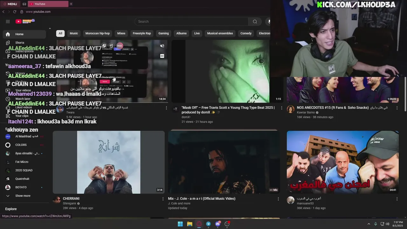The height and width of the screenshot is (229, 407).
Task: Open options for the Mask Off video
Action: coord(281,108)
